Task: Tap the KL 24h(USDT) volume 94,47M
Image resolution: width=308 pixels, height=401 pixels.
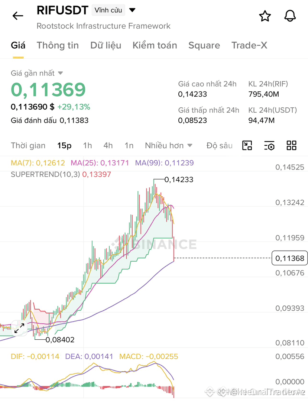Action: click(262, 120)
